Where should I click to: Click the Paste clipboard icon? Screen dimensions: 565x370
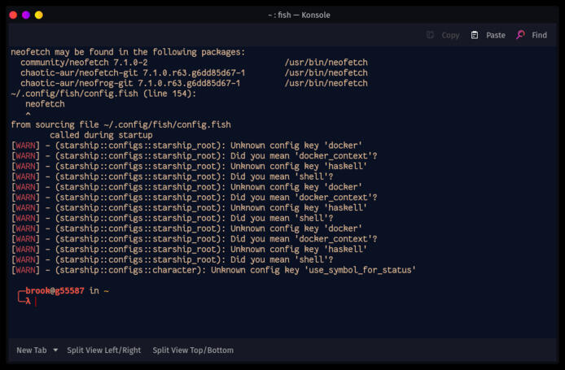click(475, 35)
